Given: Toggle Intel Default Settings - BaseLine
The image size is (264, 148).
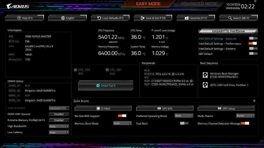Looking at the screenshot, I should point(253,38).
